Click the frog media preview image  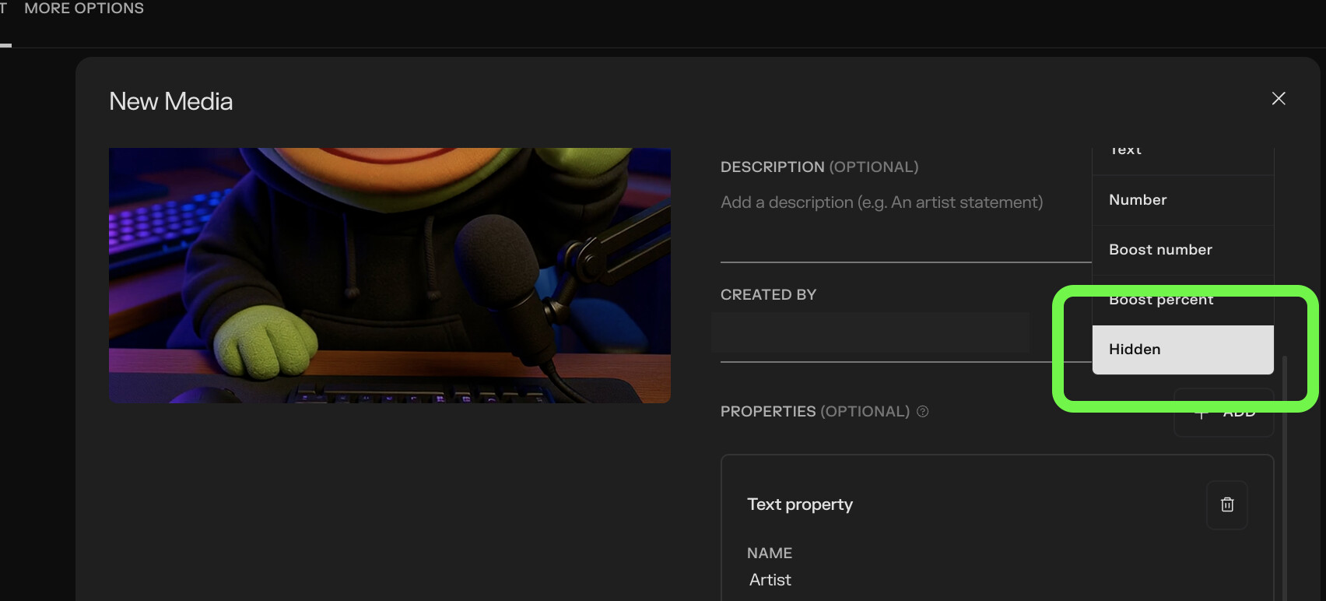coord(389,275)
